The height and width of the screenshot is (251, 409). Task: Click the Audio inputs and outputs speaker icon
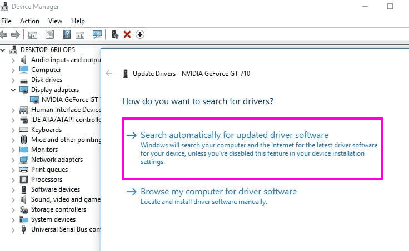click(x=23, y=60)
